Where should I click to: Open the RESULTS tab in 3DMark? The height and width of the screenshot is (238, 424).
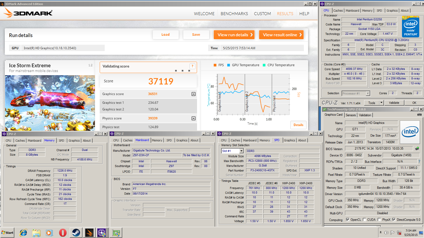[x=285, y=14]
